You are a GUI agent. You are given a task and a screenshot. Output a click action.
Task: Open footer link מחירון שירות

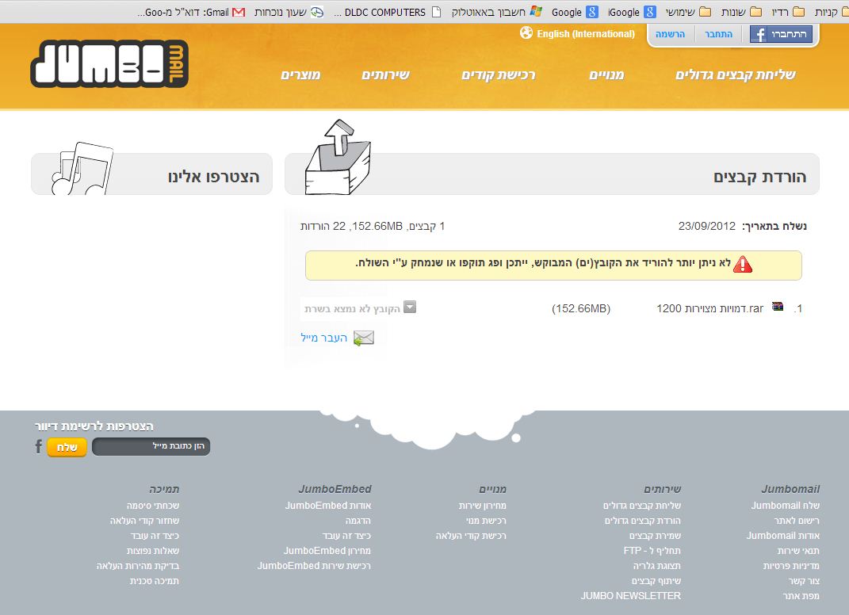coord(483,505)
